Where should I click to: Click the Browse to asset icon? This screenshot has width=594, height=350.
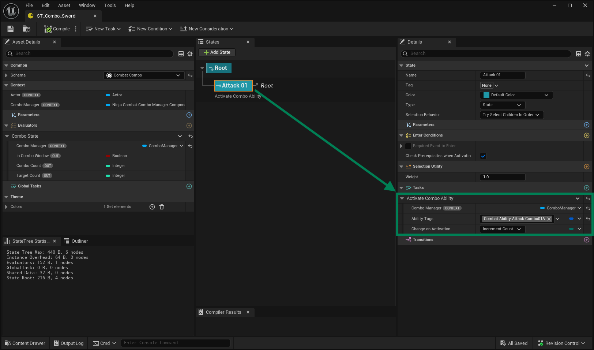[x=26, y=29]
